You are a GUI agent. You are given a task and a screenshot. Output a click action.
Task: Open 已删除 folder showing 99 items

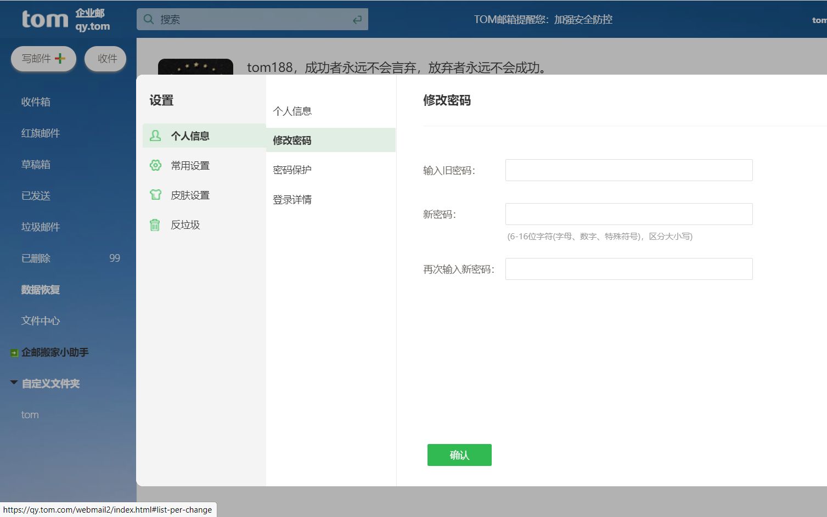tap(35, 258)
